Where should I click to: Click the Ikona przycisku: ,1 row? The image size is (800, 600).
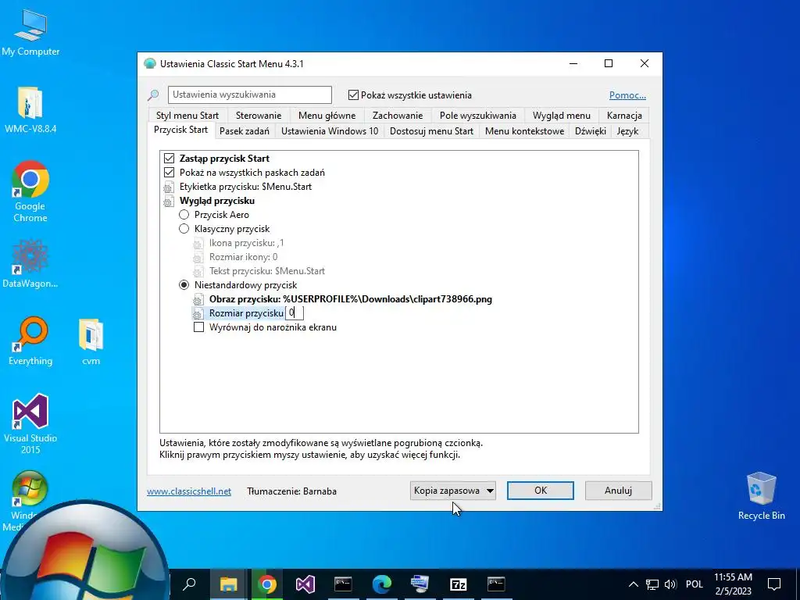click(246, 243)
